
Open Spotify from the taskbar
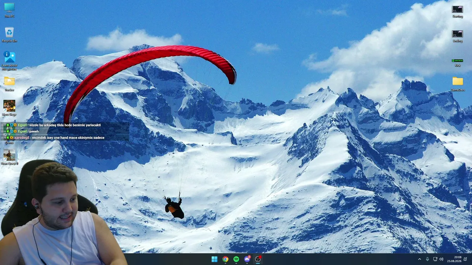[x=236, y=259]
